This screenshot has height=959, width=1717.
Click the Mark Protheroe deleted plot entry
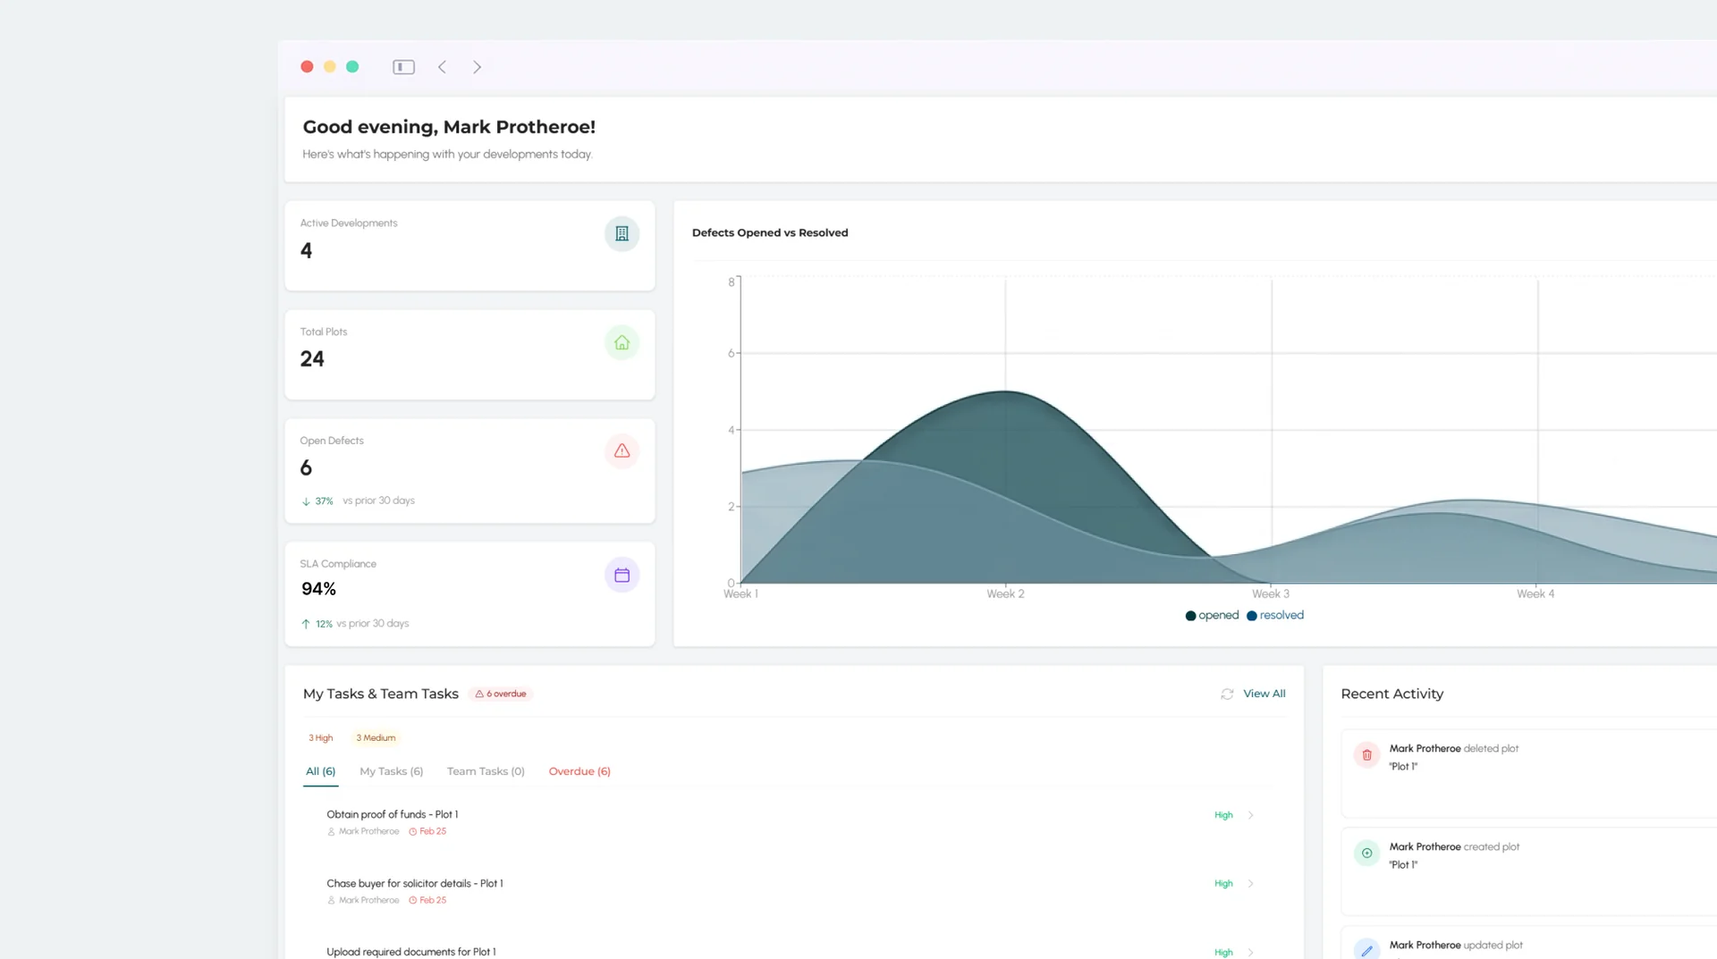[1529, 774]
